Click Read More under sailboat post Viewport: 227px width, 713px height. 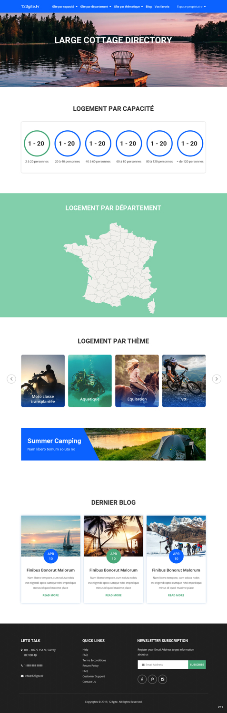[50, 595]
